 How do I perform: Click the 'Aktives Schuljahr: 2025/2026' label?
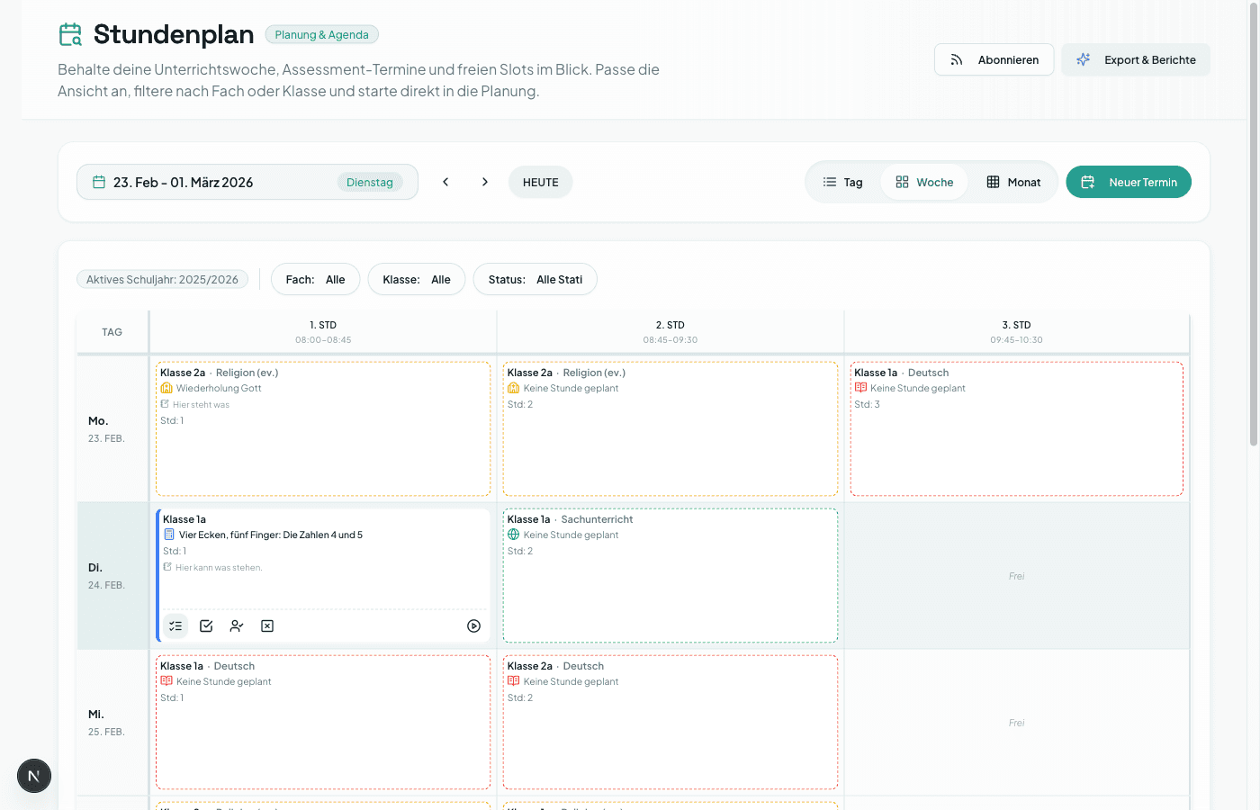(162, 280)
